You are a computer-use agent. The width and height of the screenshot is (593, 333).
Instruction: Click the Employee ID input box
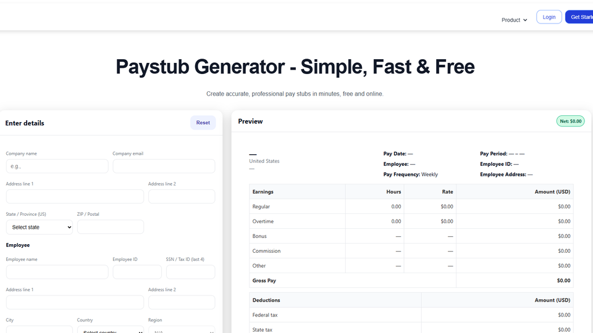click(137, 272)
